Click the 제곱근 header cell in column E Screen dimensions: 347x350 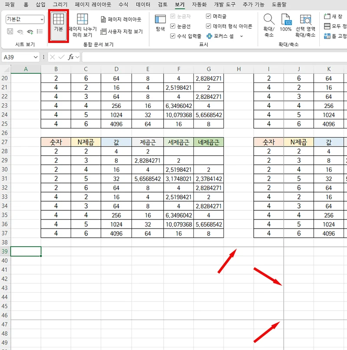[147, 142]
